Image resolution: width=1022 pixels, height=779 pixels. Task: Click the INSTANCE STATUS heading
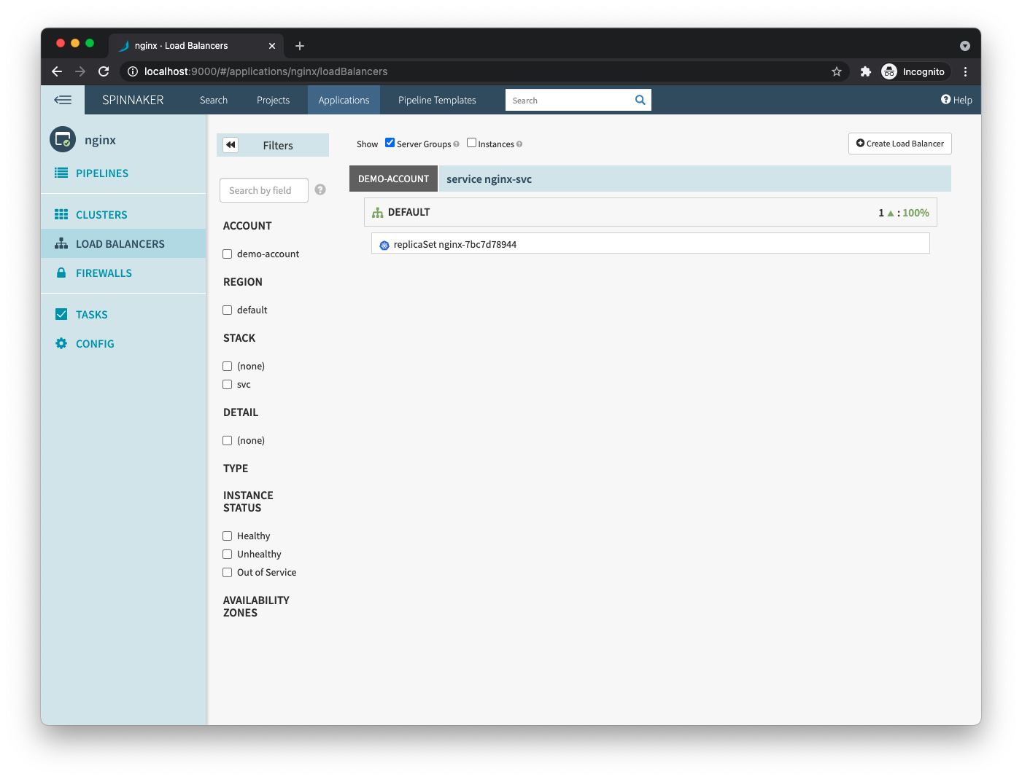click(248, 501)
